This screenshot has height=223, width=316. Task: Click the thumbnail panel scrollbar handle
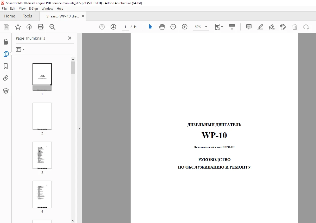(73, 68)
